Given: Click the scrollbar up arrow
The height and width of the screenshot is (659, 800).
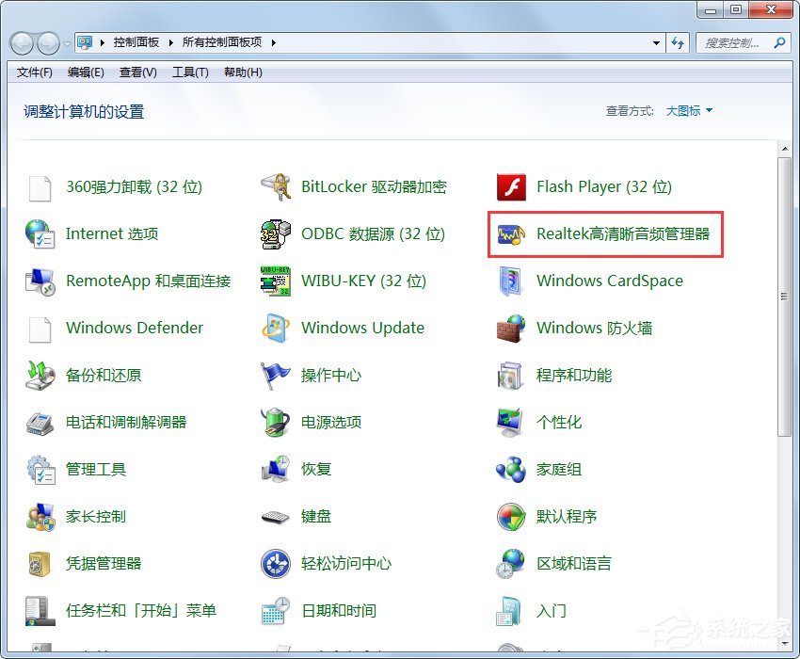Looking at the screenshot, I should 784,149.
